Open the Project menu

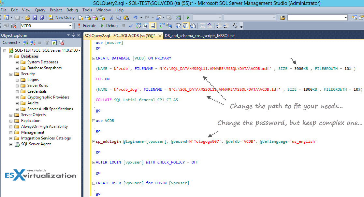56,10
